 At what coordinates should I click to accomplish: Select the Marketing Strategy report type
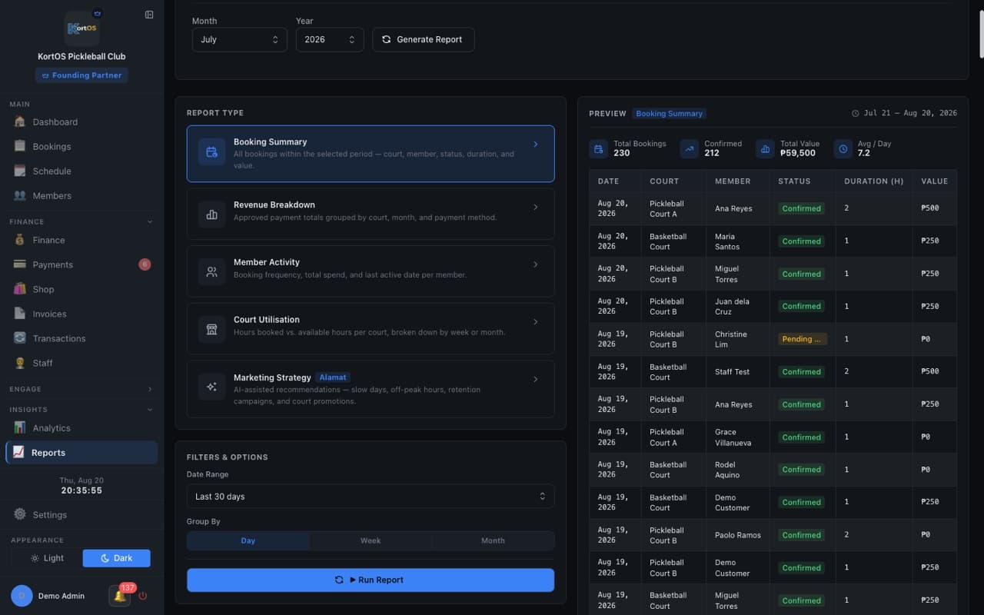371,389
